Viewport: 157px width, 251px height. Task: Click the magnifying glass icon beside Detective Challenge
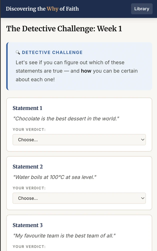point(18,52)
